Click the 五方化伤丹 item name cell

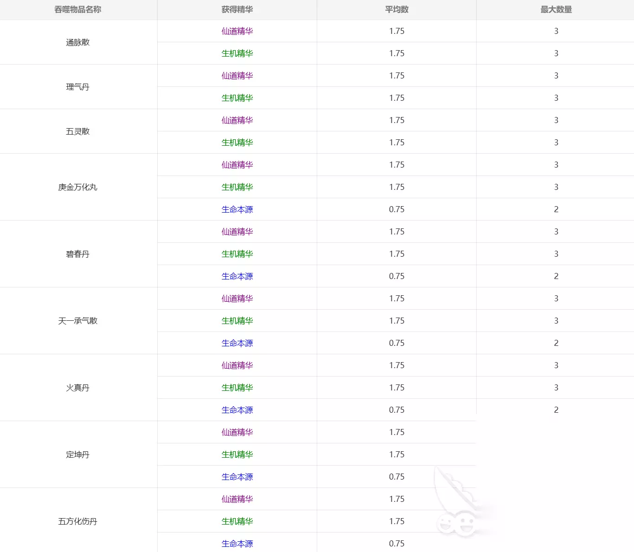click(78, 521)
